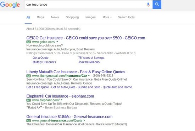The width and height of the screenshot is (195, 131).
Task: Switch to the Maps tab
Action: click(40, 17)
